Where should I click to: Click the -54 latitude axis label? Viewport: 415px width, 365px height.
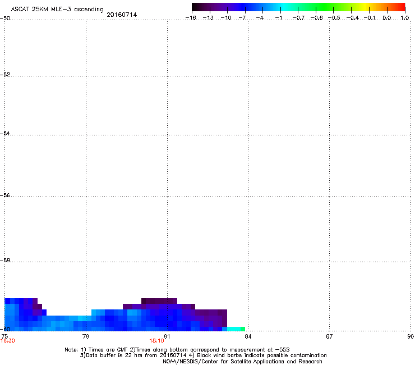tap(5, 133)
